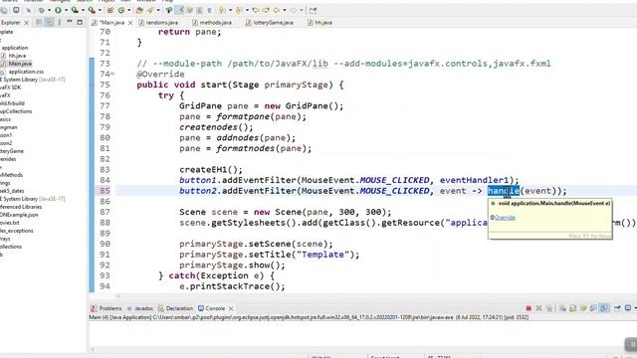Open the Debug button dropdown arrow
This screenshot has width=637, height=358.
coord(49,10)
